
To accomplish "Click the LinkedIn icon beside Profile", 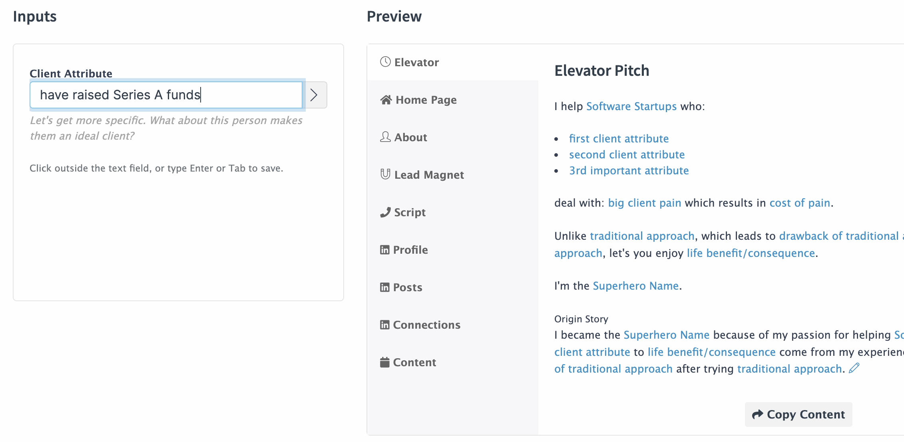I will pyautogui.click(x=384, y=250).
